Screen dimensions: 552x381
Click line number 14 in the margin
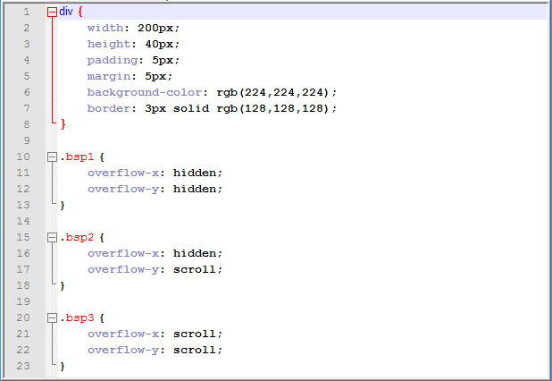coord(23,221)
